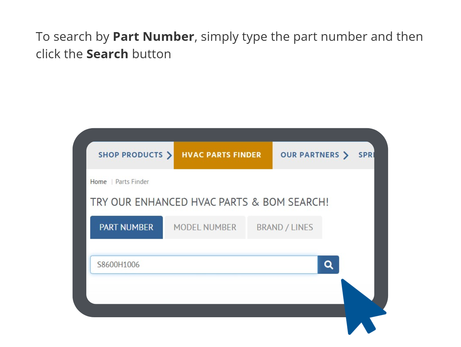Viewport: 461px width, 347px height.
Task: Click the Parts Finder breadcrumb
Action: 132,182
